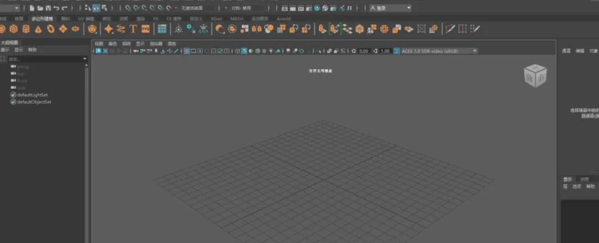Image resolution: width=599 pixels, height=243 pixels.
Task: Switch to the FX shelf tab
Action: coord(156,18)
